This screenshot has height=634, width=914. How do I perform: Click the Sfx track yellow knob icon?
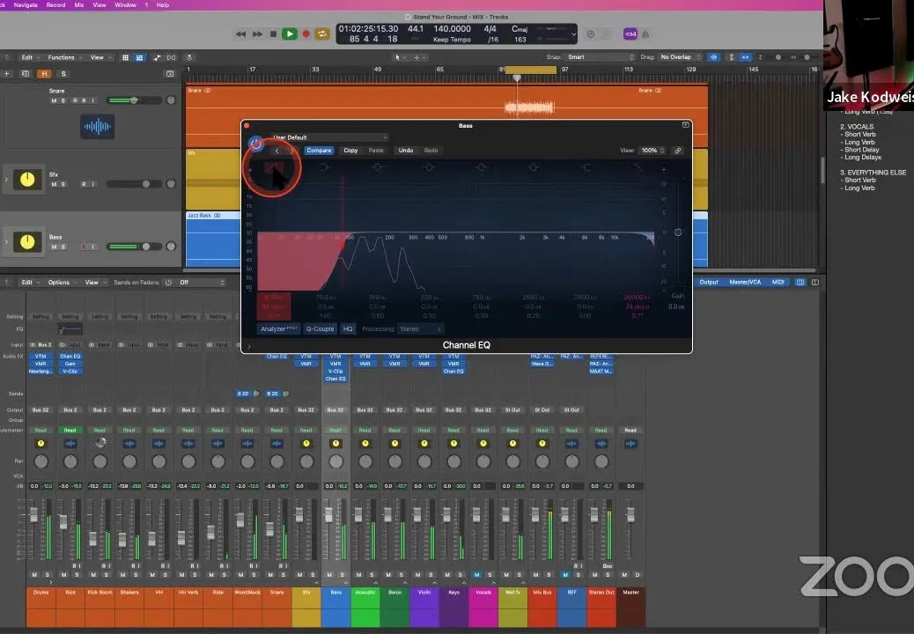(27, 180)
